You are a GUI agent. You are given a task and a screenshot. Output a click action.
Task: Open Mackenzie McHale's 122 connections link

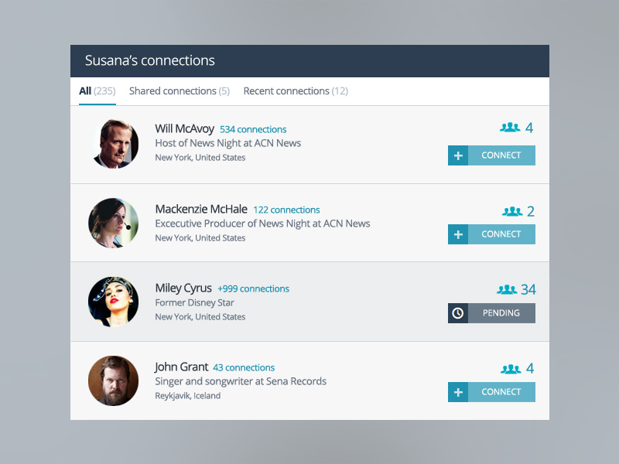pyautogui.click(x=286, y=210)
